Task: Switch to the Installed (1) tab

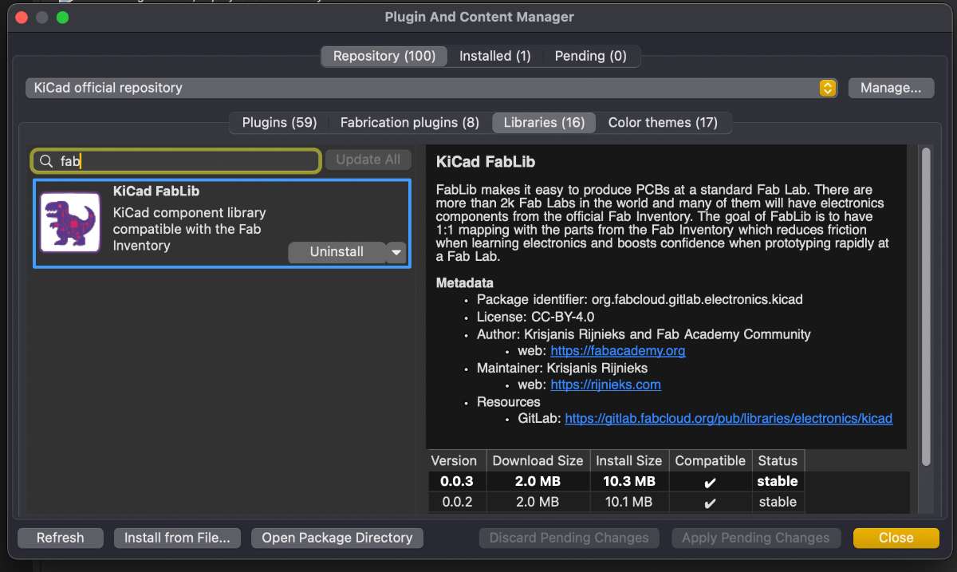Action: point(494,56)
